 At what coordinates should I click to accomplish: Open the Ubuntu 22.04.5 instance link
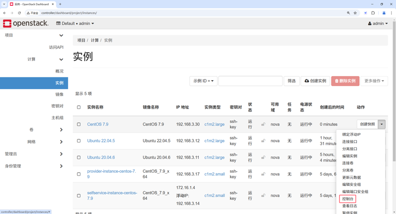[x=101, y=140]
